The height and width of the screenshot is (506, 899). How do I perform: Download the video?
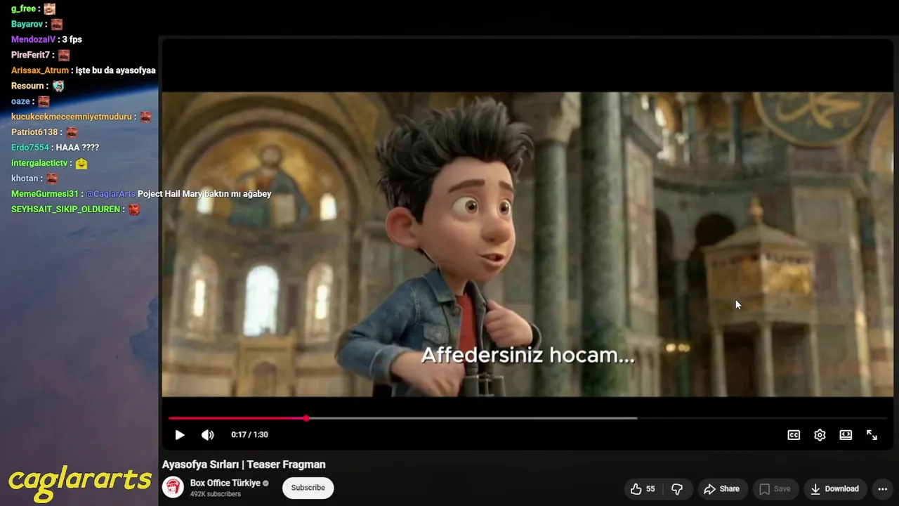(x=834, y=489)
